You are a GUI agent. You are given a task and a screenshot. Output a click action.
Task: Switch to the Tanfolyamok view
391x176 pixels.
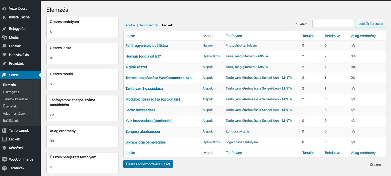149,25
